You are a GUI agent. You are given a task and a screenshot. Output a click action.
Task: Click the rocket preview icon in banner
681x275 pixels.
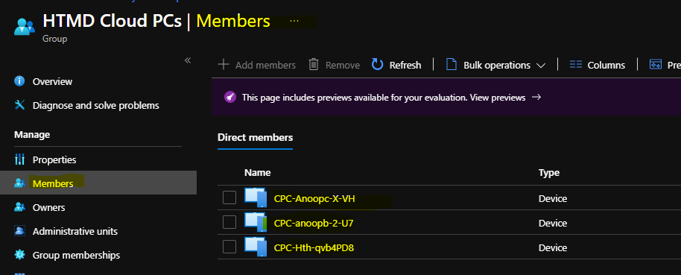(x=230, y=98)
